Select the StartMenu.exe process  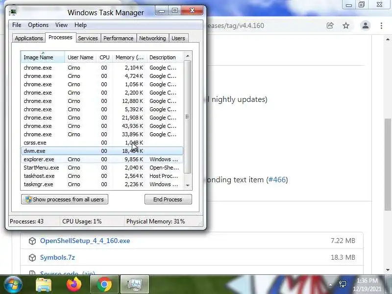[x=102, y=168]
